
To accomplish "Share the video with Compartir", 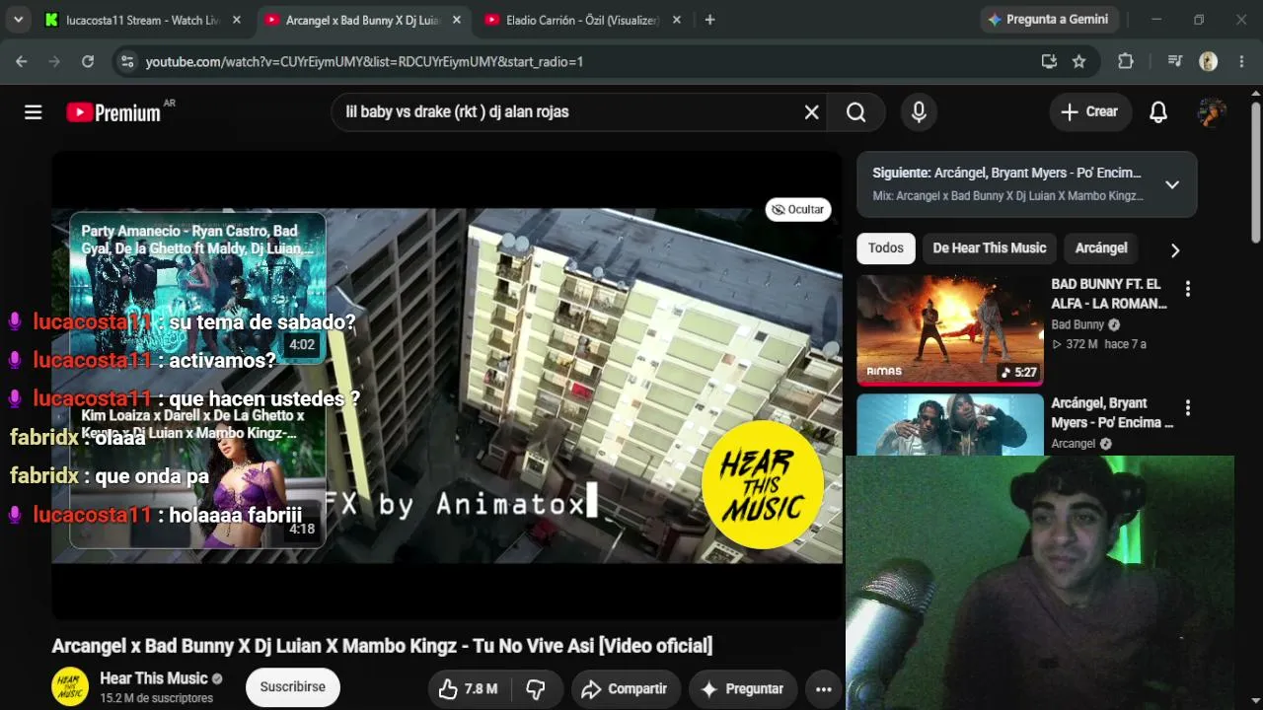I will pos(625,689).
